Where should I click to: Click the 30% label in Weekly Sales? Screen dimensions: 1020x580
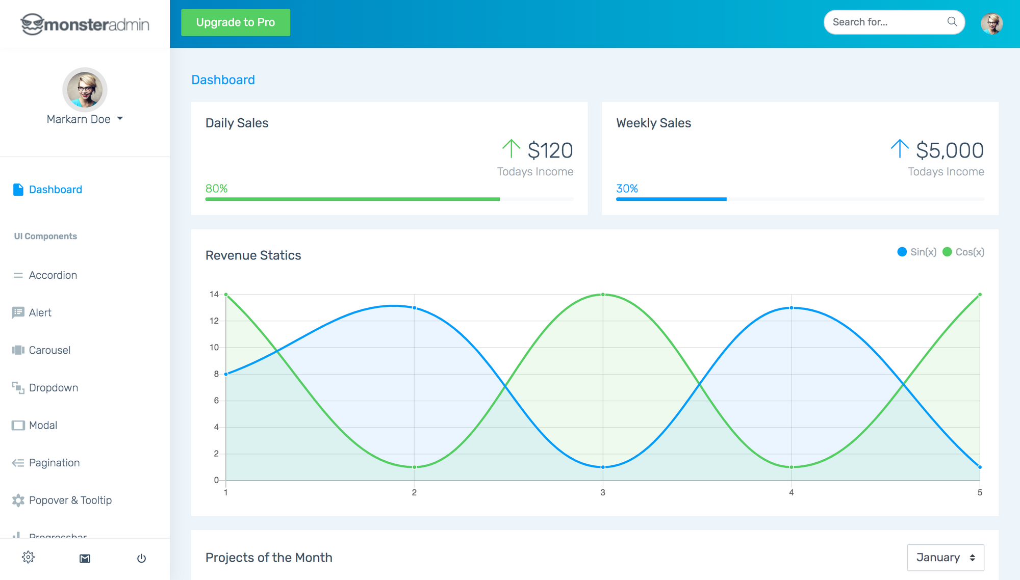(627, 189)
